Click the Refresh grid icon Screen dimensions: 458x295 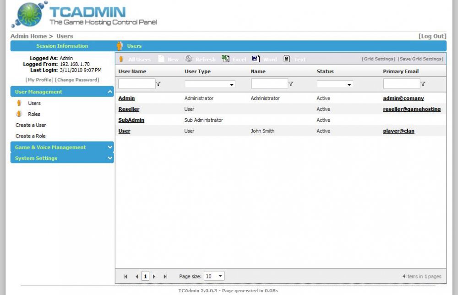click(189, 59)
